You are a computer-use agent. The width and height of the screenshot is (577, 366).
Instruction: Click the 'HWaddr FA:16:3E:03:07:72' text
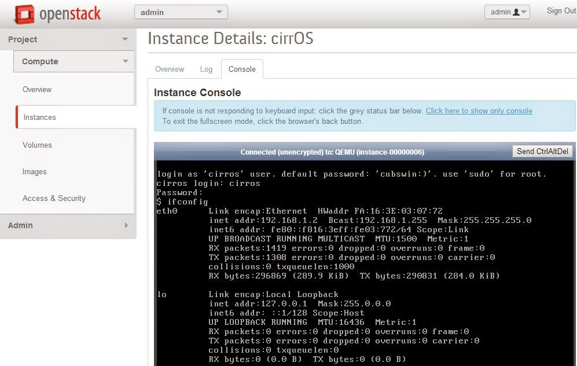(x=380, y=211)
